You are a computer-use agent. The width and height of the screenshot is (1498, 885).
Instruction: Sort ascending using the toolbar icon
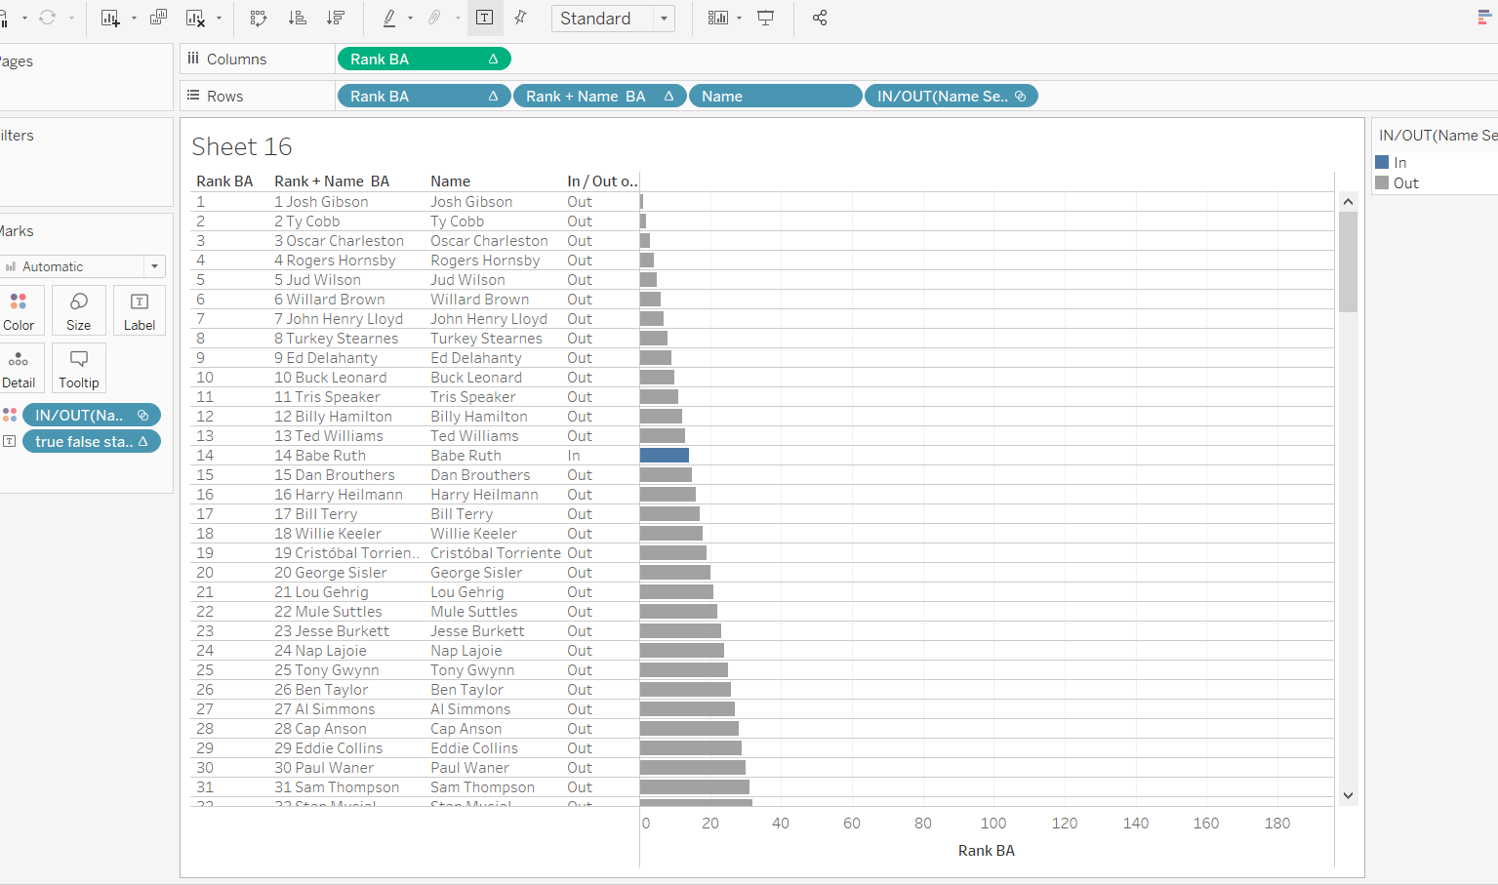coord(298,19)
